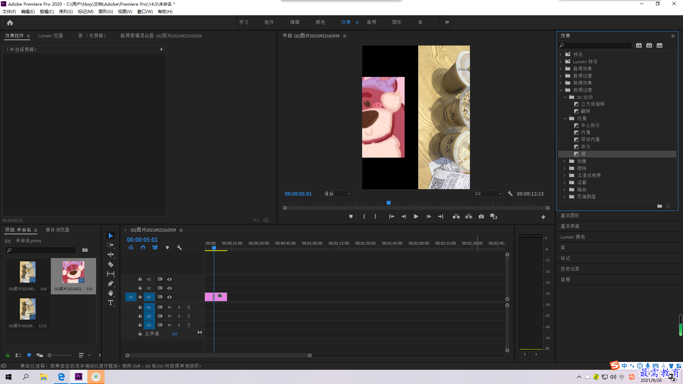The height and width of the screenshot is (384, 683).
Task: Expand the 划像 folder
Action: point(565,161)
